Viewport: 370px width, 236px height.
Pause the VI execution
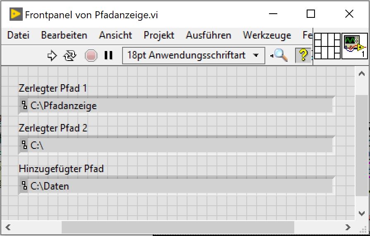coord(108,55)
